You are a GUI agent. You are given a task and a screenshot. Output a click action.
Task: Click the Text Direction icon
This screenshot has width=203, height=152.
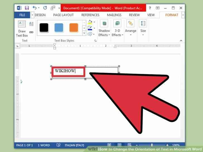[x=31, y=24]
